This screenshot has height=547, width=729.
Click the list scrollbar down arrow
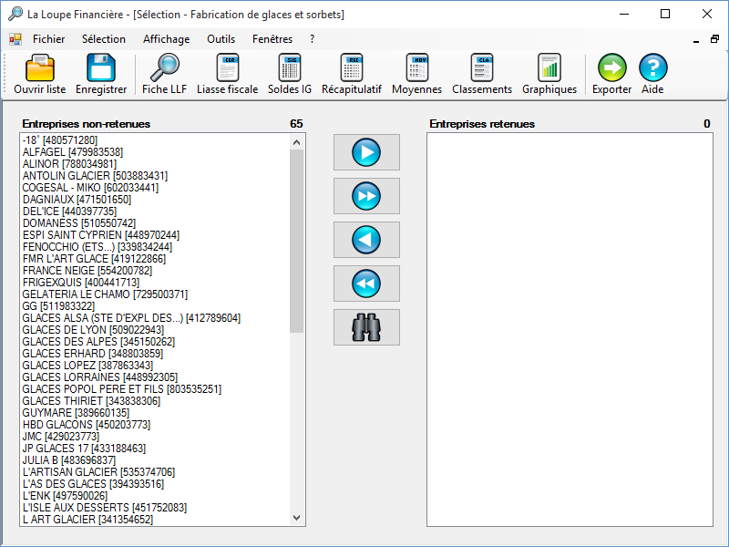click(297, 518)
